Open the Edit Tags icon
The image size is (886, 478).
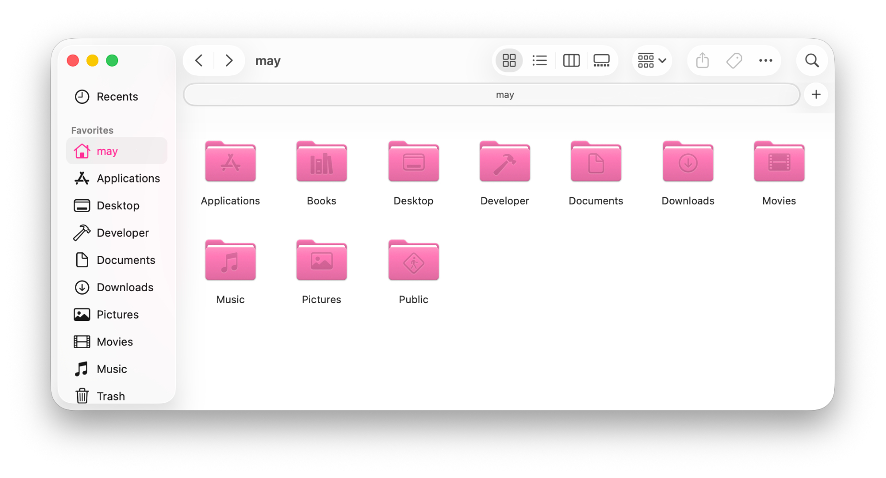(734, 61)
